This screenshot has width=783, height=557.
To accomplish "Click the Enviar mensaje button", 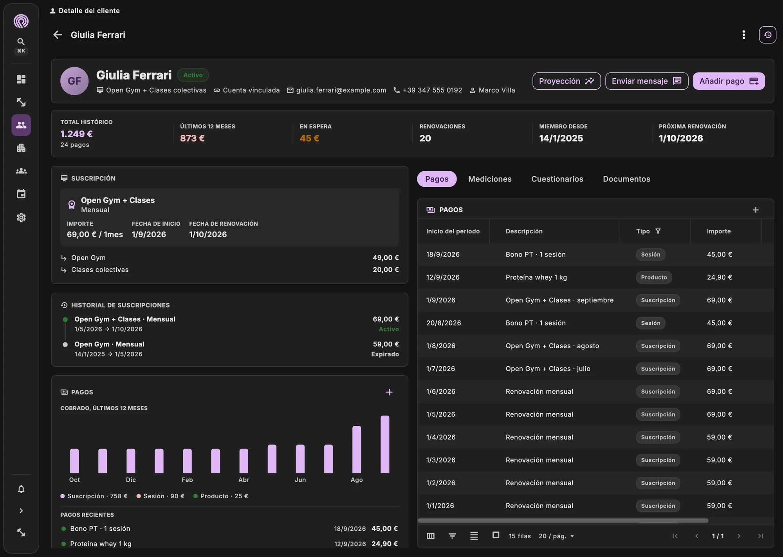I will (647, 81).
